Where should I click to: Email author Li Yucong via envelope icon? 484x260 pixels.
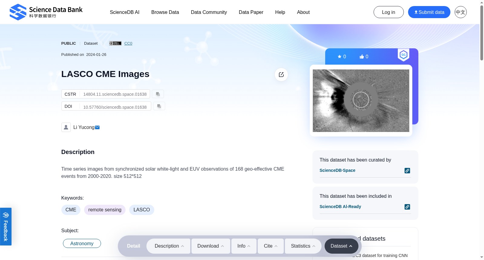click(97, 127)
